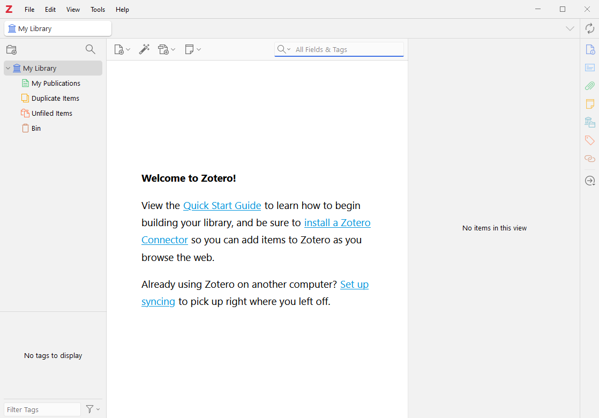Click the Sync with zotero.org arrows icon
The width and height of the screenshot is (599, 418).
[x=589, y=28]
